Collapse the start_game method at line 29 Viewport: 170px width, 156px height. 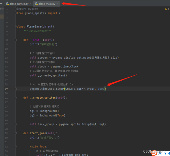[16, 133]
